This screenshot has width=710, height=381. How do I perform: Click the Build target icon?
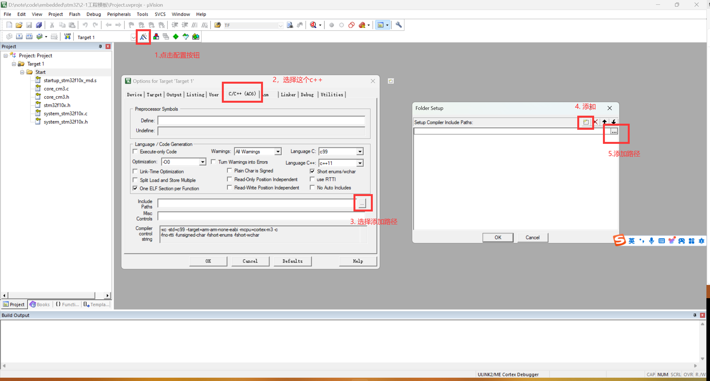pyautogui.click(x=19, y=37)
